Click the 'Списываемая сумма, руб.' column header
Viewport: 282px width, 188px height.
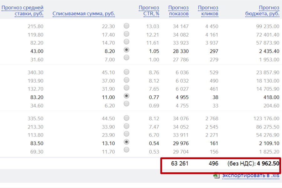(84, 14)
